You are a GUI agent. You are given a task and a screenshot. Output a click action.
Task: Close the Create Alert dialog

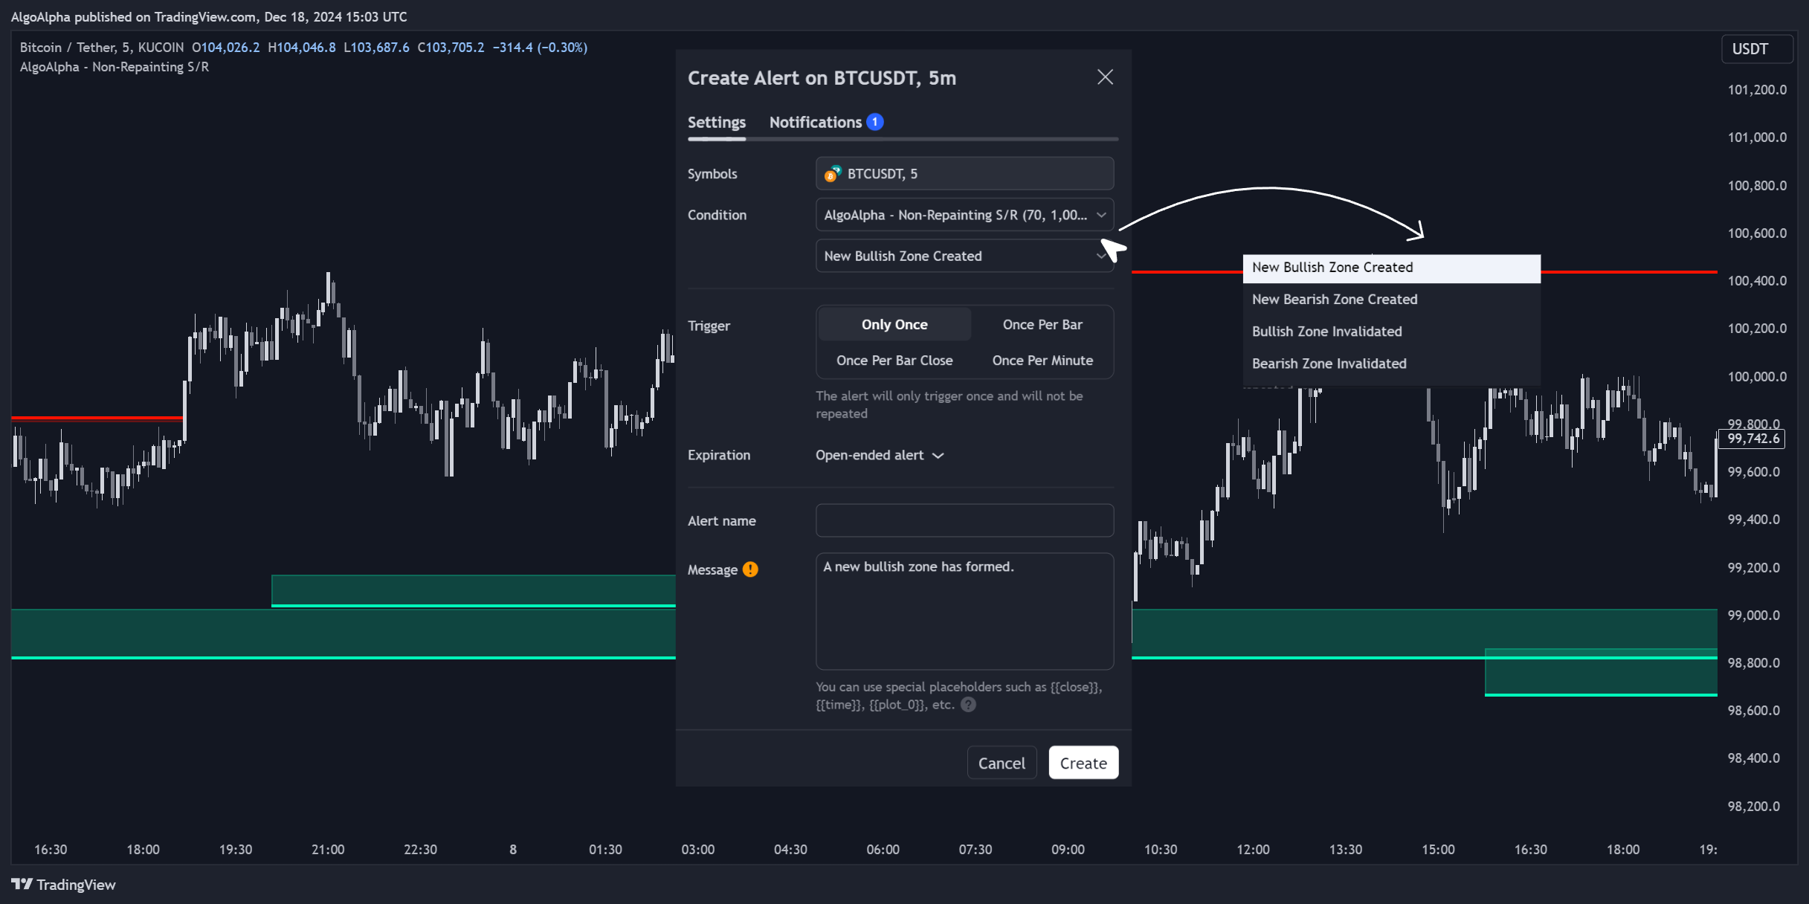pyautogui.click(x=1105, y=77)
